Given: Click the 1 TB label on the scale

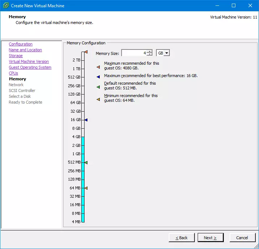Looking at the screenshot, I should pyautogui.click(x=77, y=69).
